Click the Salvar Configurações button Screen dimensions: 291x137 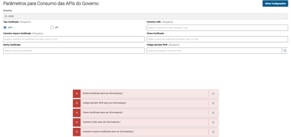point(275,4)
